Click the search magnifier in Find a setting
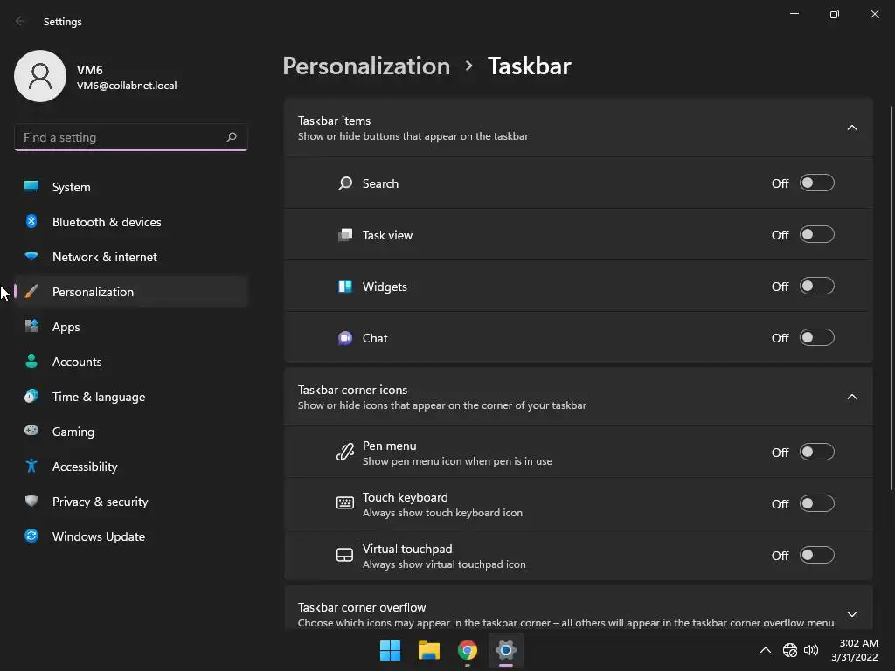The image size is (895, 671). click(232, 137)
